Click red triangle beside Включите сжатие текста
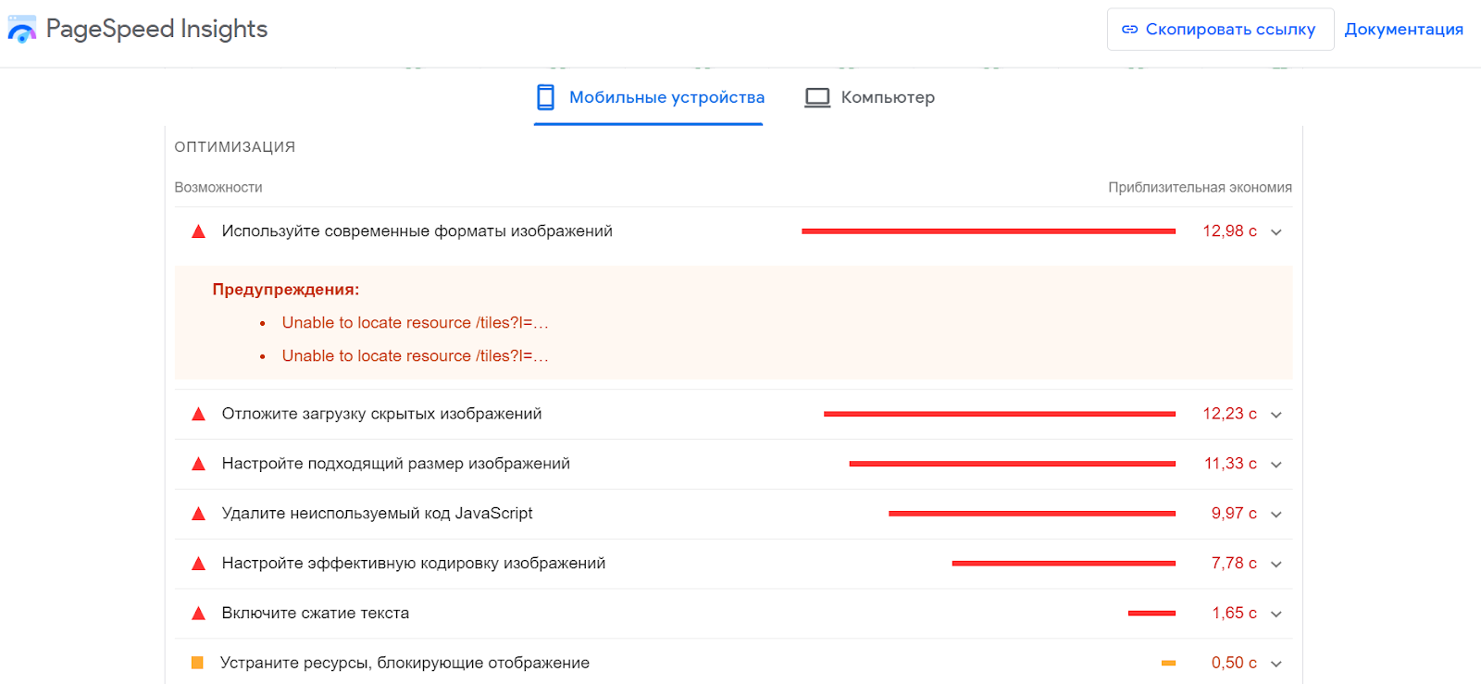Viewport: 1481px width, 684px height. pos(198,613)
